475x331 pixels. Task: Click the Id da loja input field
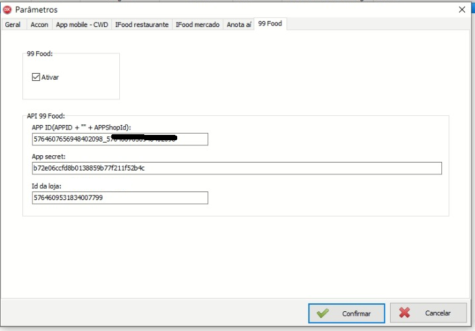120,198
